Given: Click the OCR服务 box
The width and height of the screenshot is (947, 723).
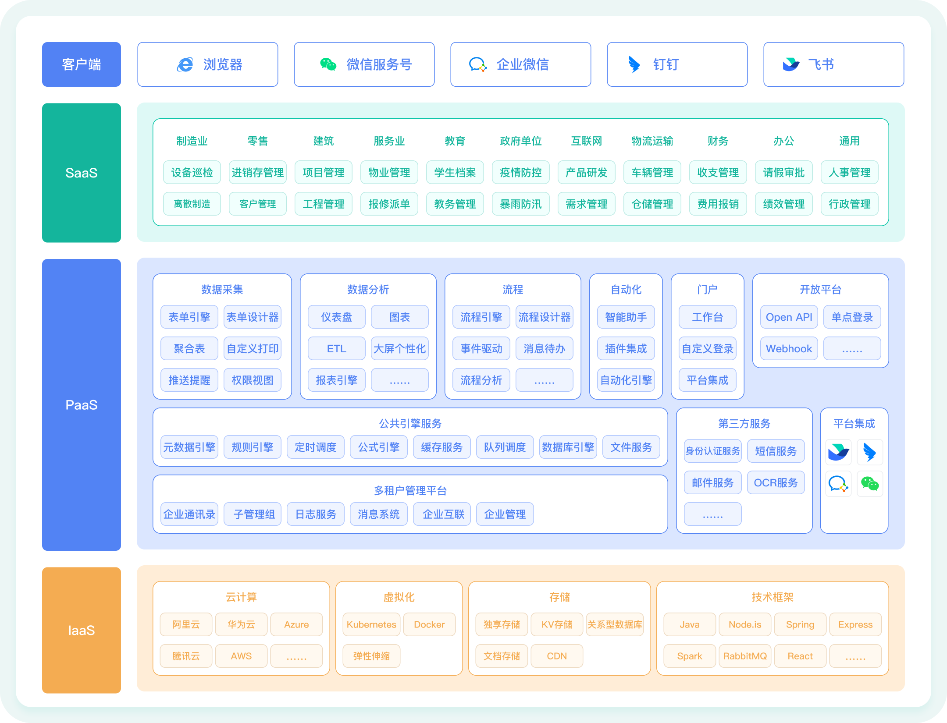Looking at the screenshot, I should coord(776,482).
